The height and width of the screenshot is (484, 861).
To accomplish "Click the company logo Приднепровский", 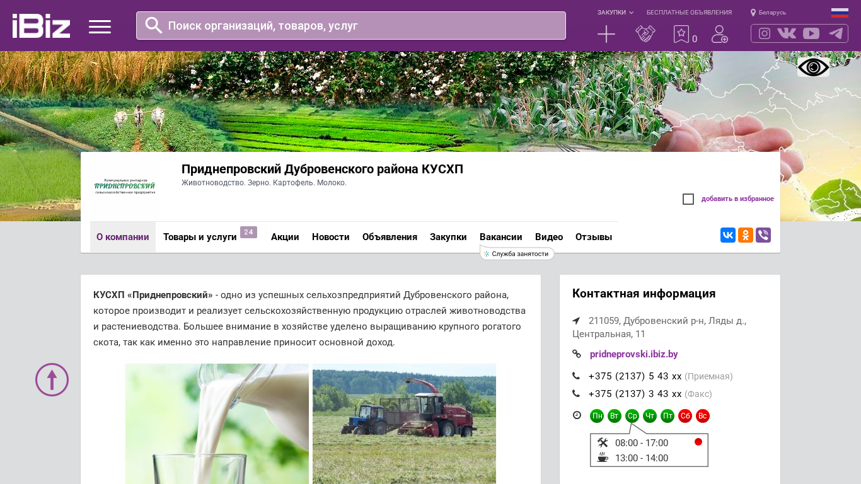I will tap(125, 187).
